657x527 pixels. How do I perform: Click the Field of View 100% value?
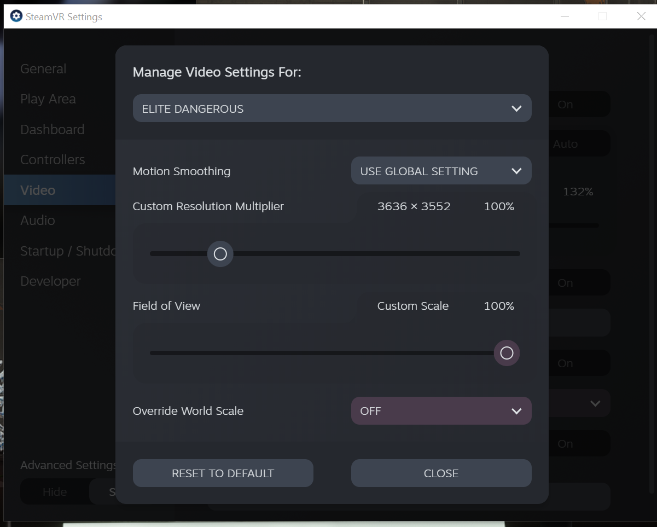[x=499, y=306]
